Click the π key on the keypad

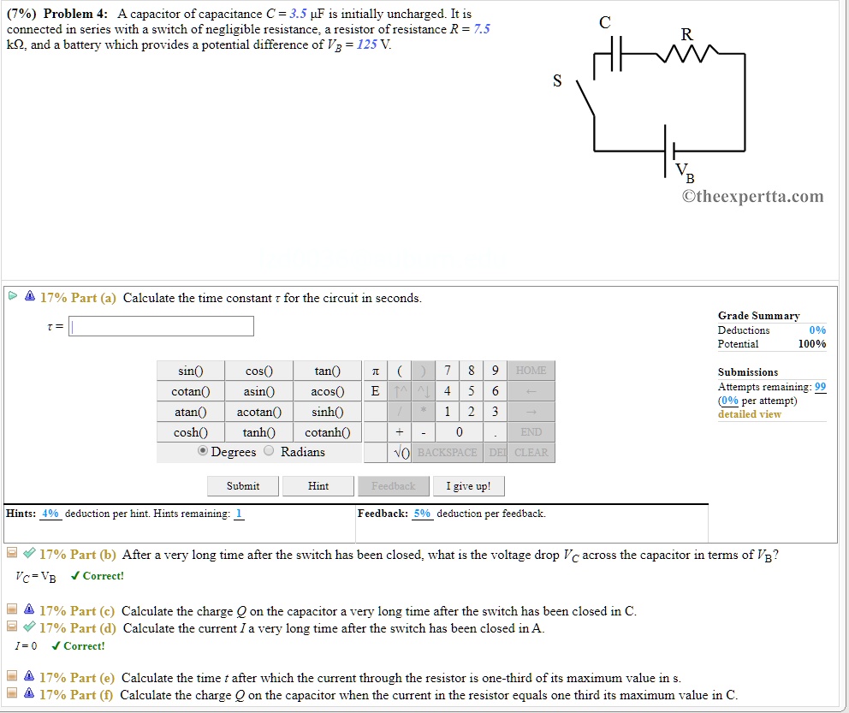[x=373, y=371]
